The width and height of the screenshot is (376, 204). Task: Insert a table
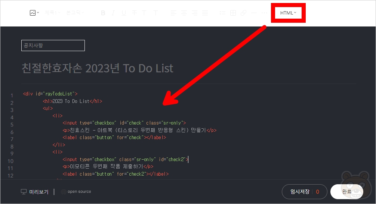tap(233, 13)
